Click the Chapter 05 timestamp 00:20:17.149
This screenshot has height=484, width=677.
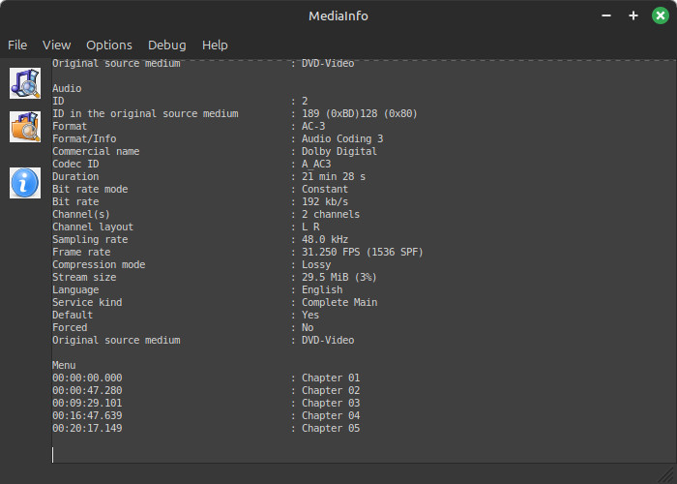click(87, 428)
